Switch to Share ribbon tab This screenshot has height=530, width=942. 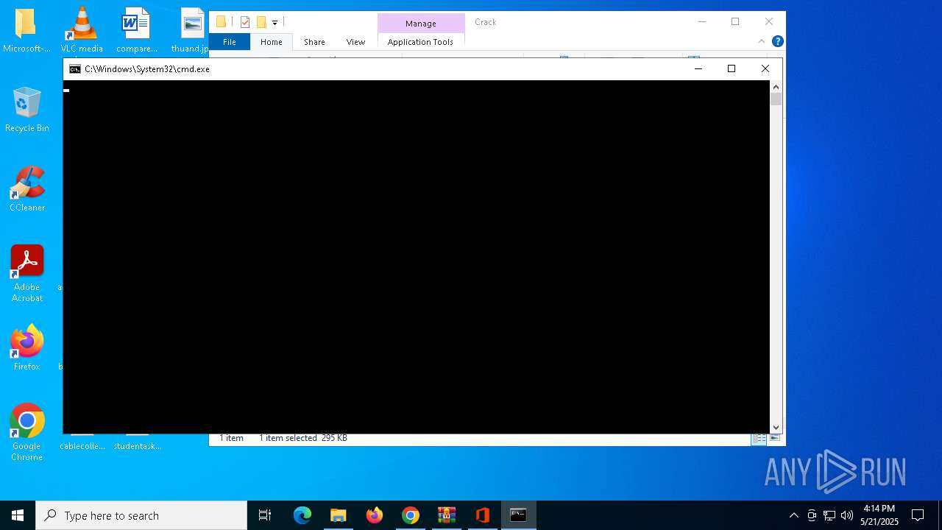click(x=314, y=42)
